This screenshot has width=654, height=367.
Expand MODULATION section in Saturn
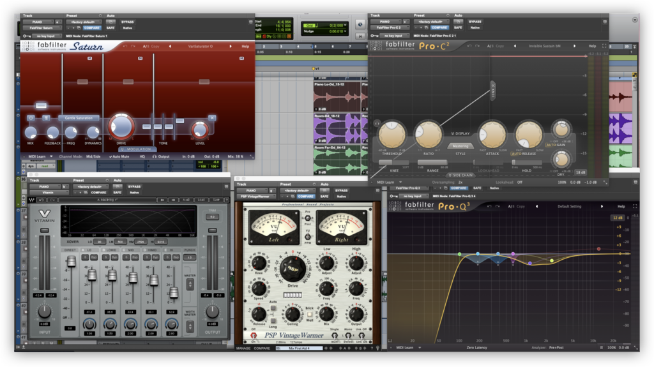137,149
